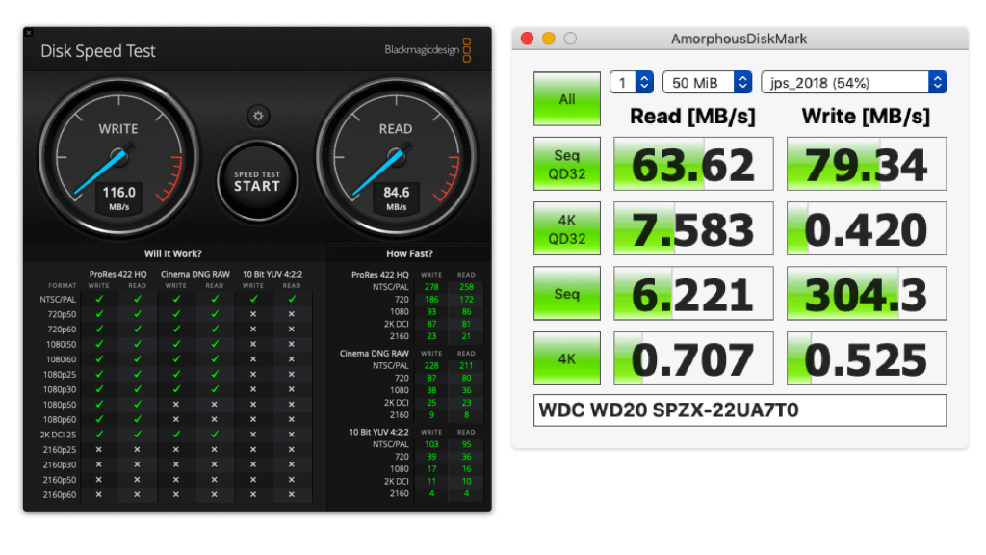
Task: Click NTSC/PAL ProRes write checkmark
Action: pos(99,300)
